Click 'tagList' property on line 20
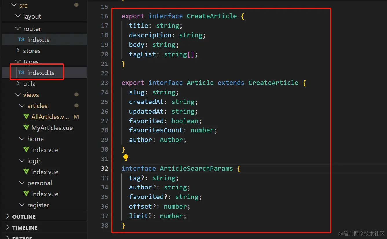387x239 pixels. 143,54
